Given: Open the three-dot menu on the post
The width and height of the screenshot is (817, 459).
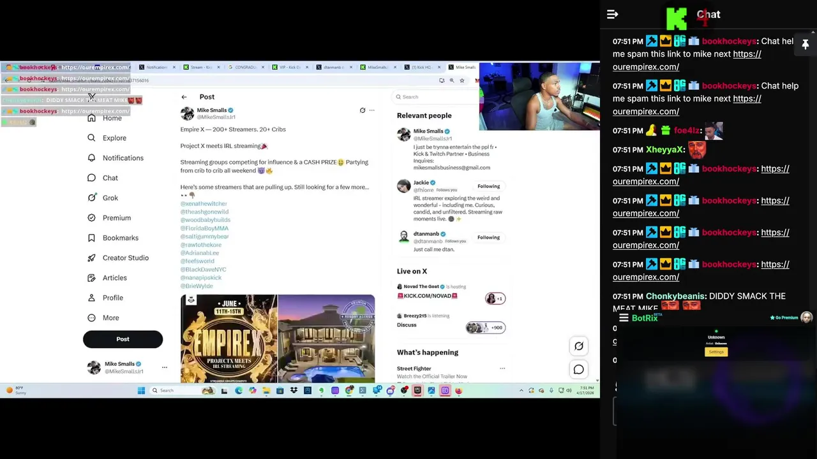Looking at the screenshot, I should [x=372, y=110].
